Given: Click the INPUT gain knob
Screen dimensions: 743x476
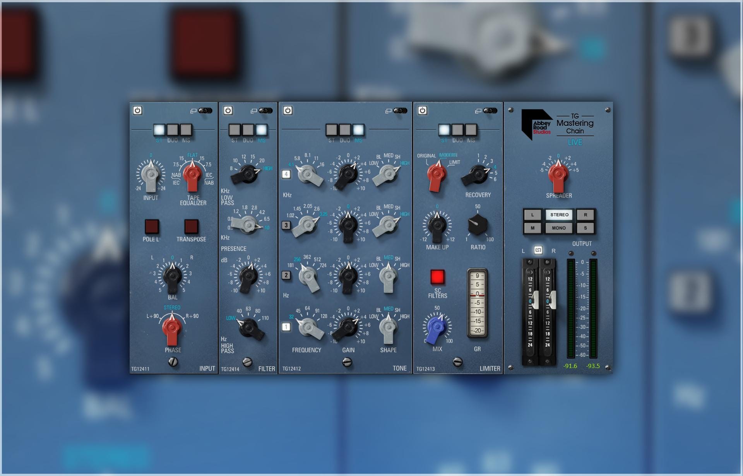Looking at the screenshot, I should tap(151, 175).
